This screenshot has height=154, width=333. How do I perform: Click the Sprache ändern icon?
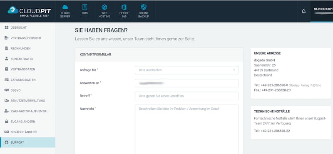pyautogui.click(x=6, y=132)
